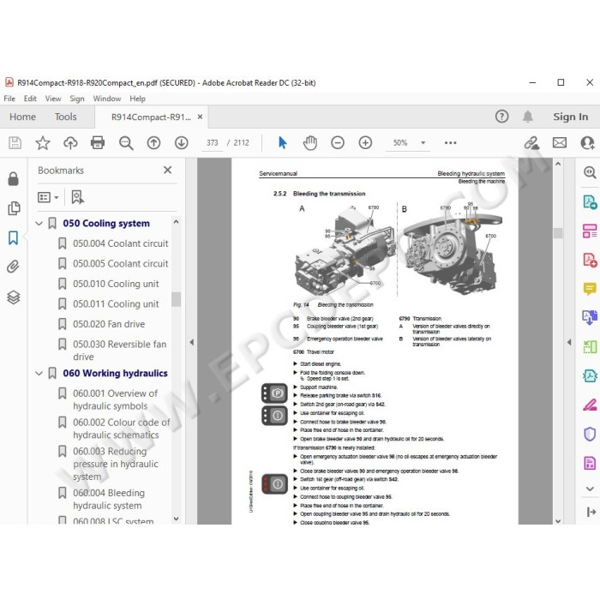Open the zoom level 50% dropdown
The image size is (600, 600).
pos(423,143)
